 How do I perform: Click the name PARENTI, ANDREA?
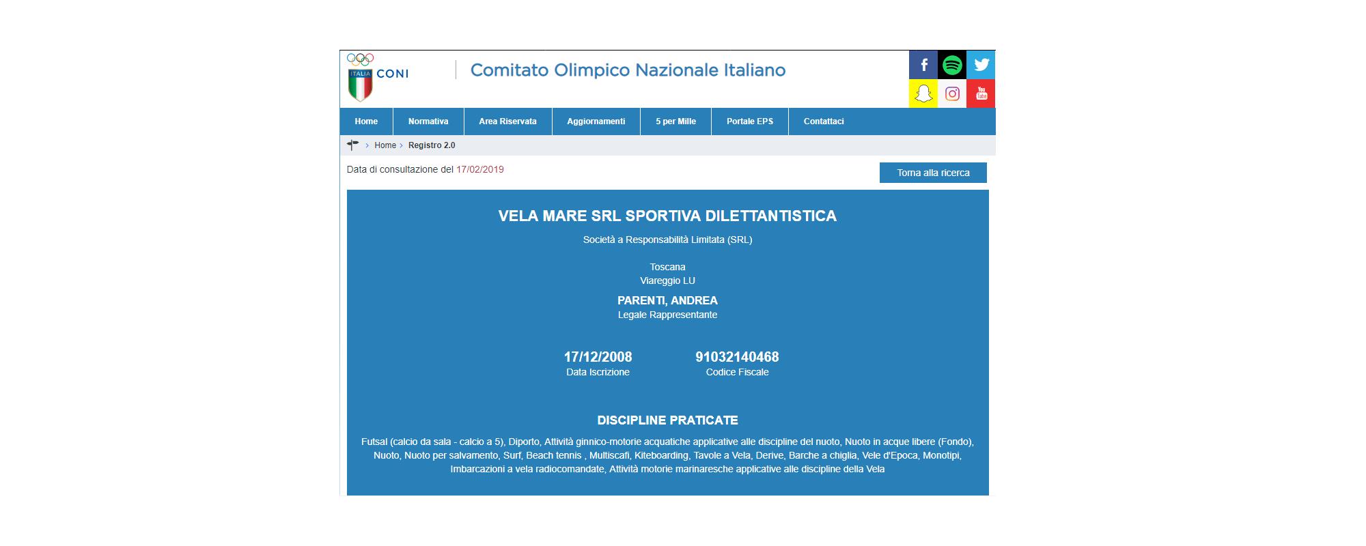[667, 300]
